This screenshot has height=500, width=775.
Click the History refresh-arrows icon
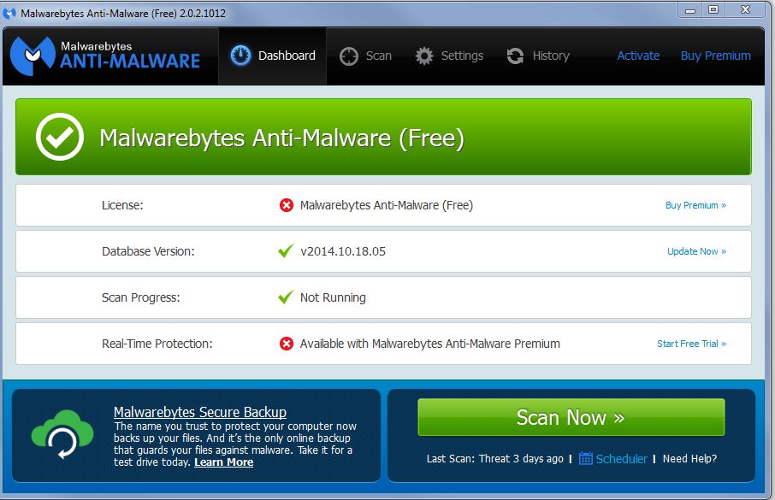click(515, 56)
